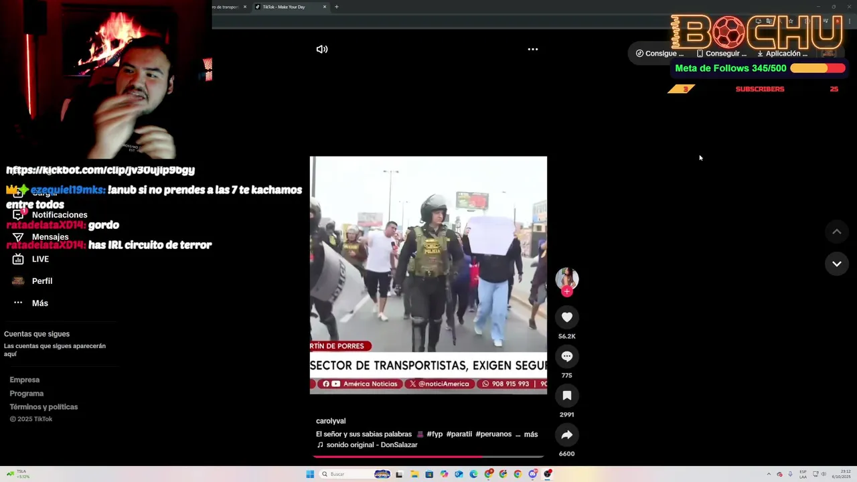
Task: Open the video three-dots options menu
Action: (533, 49)
